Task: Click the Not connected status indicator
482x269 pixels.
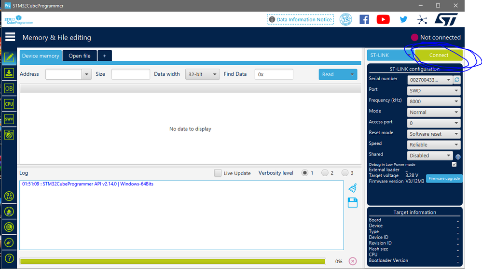Action: point(436,37)
